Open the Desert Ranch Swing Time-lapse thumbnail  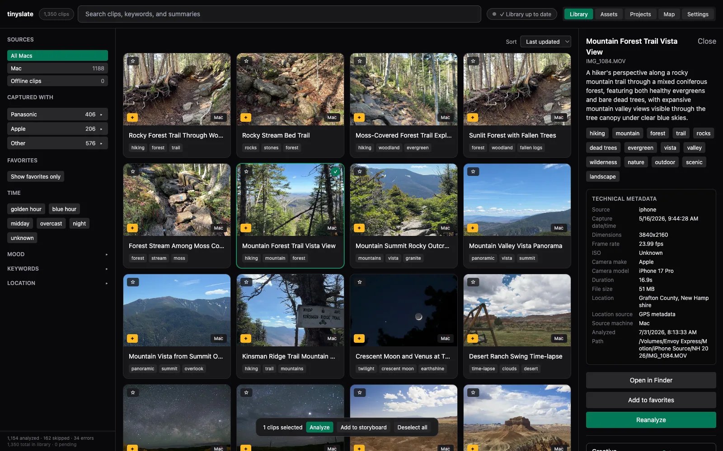(517, 310)
